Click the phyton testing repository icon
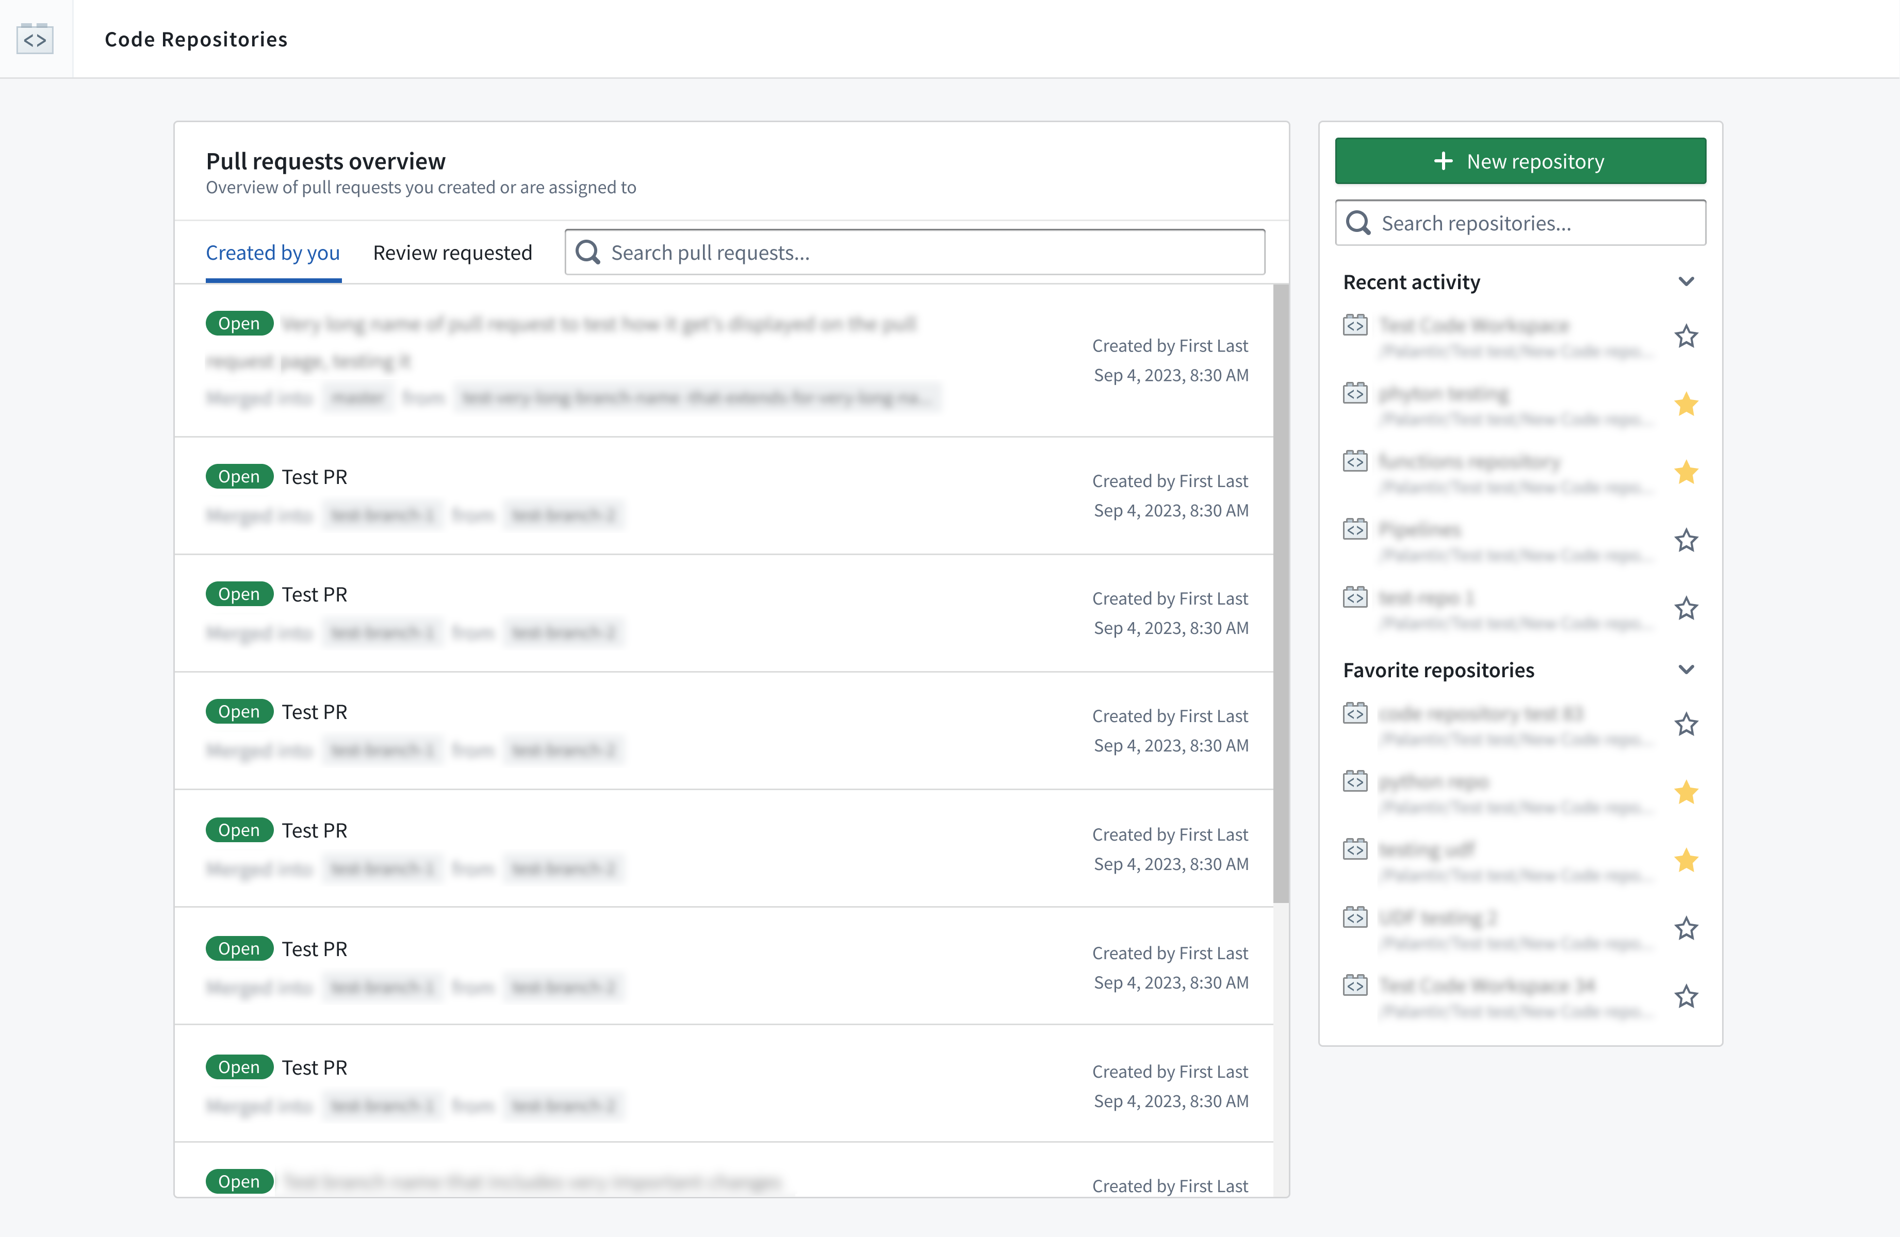The width and height of the screenshot is (1900, 1237). click(1355, 393)
